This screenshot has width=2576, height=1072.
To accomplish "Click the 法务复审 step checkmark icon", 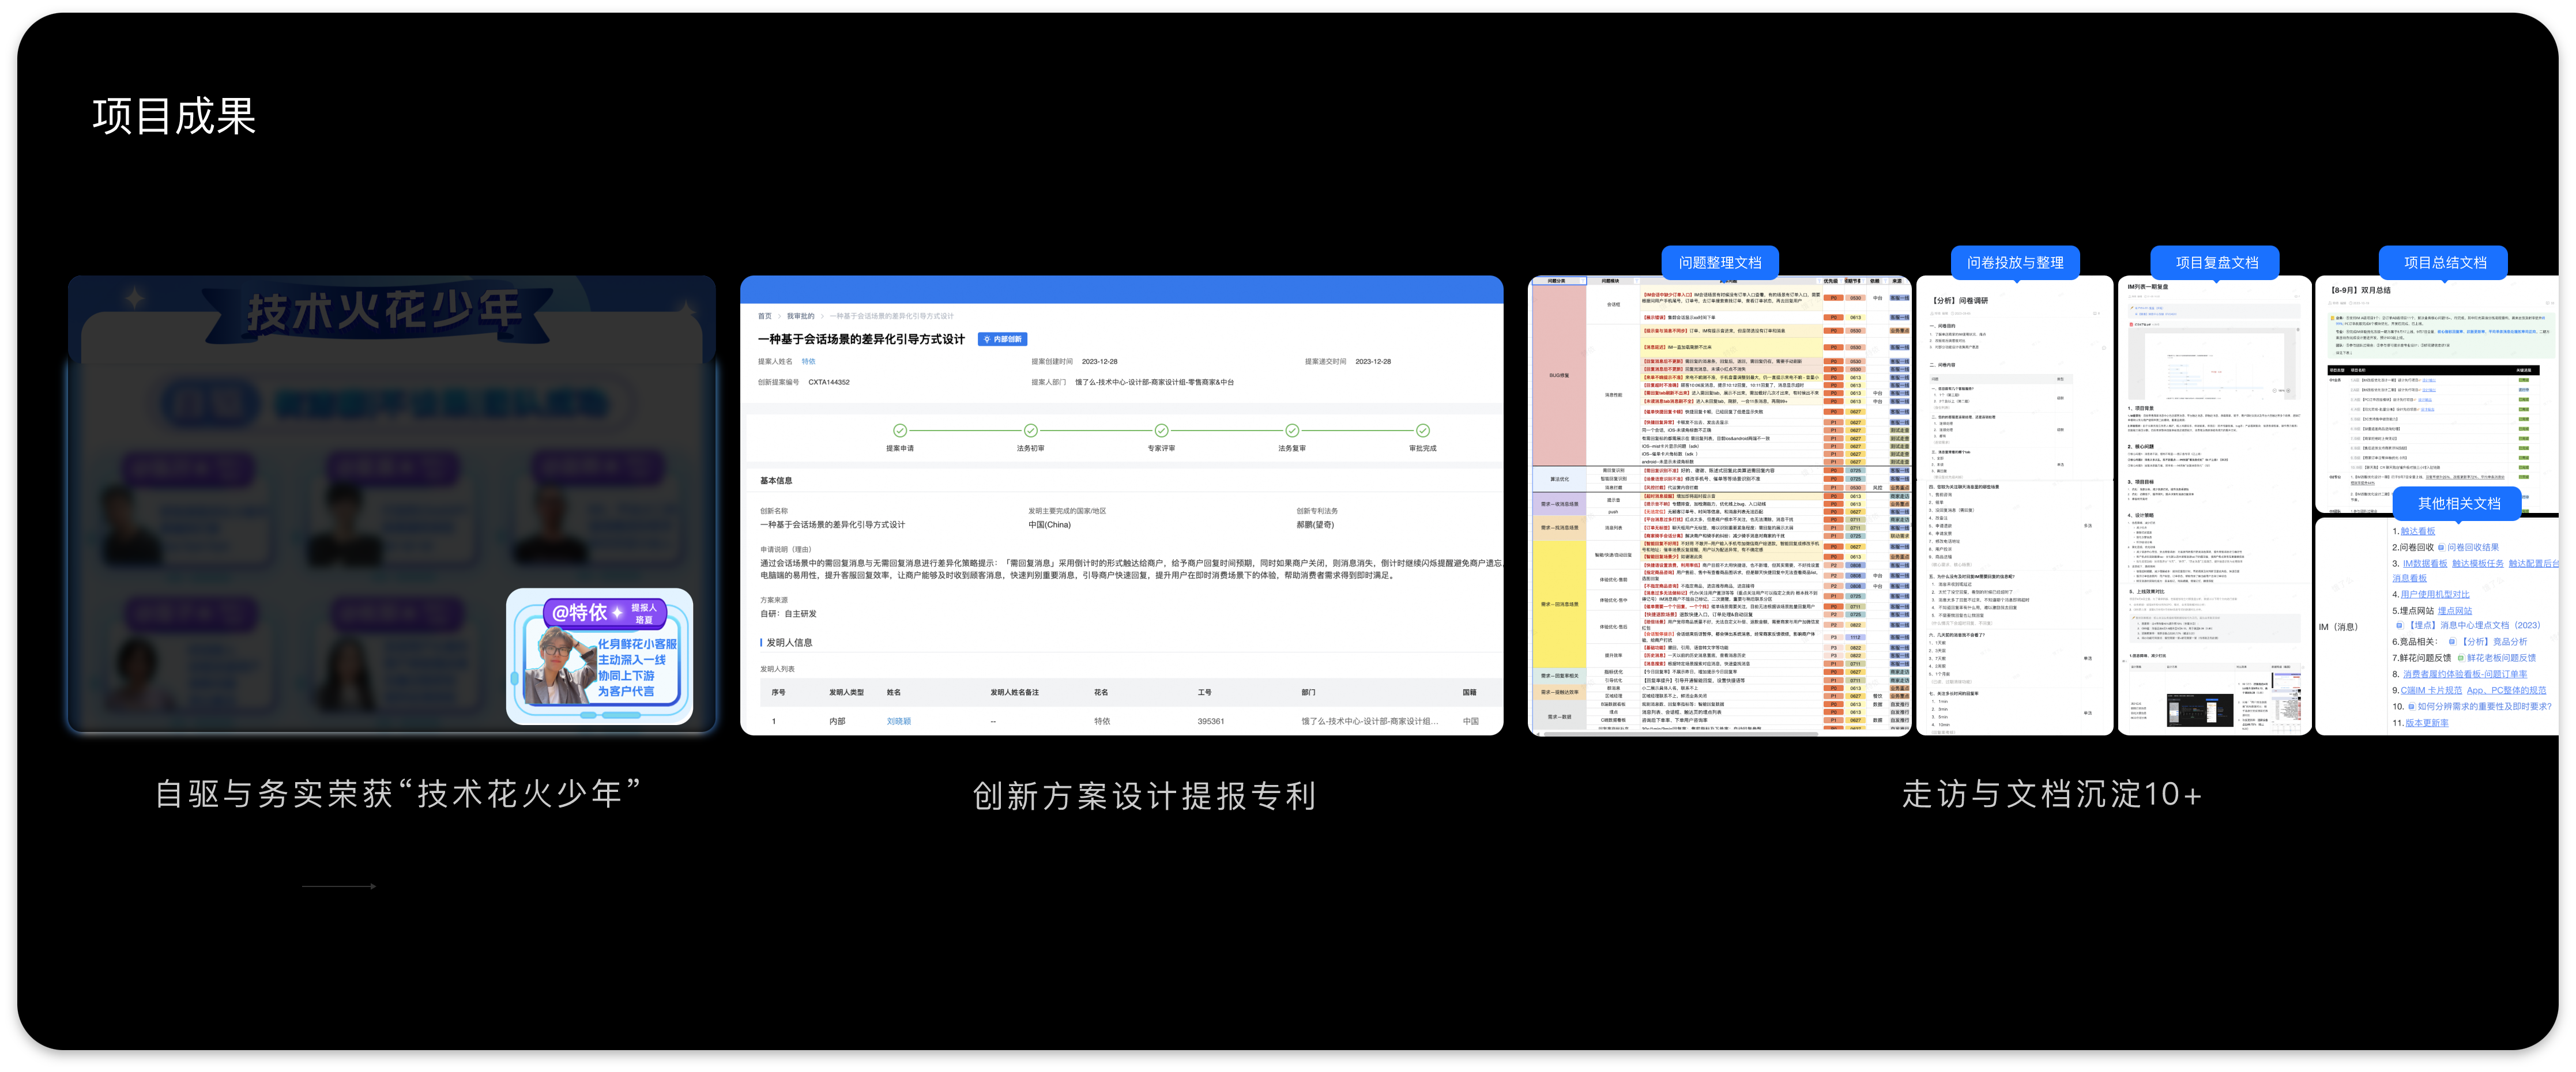I will click(x=1292, y=430).
